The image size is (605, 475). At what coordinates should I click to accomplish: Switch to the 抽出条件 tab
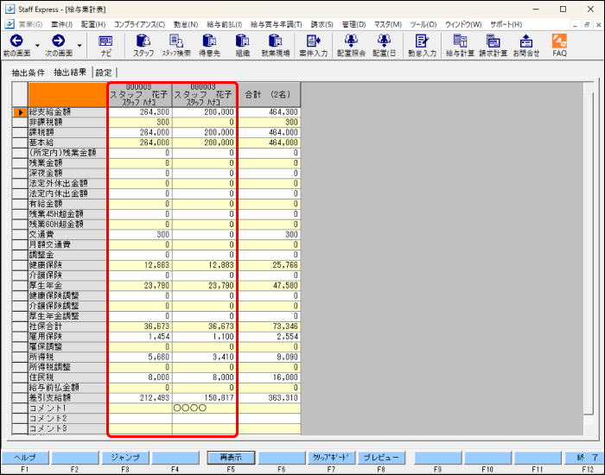pyautogui.click(x=29, y=73)
